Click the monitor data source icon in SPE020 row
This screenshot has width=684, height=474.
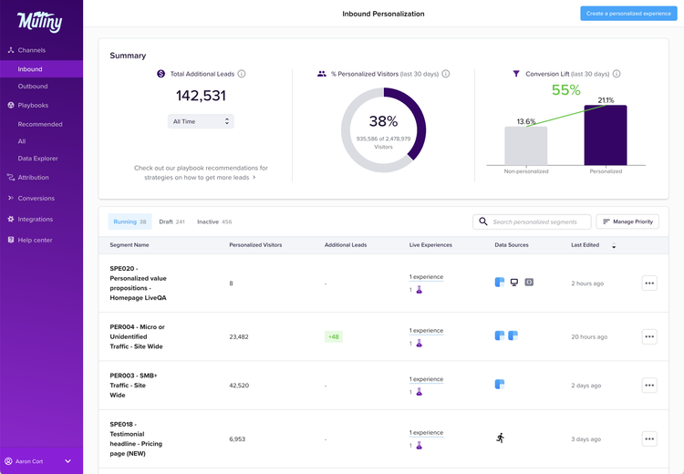514,283
